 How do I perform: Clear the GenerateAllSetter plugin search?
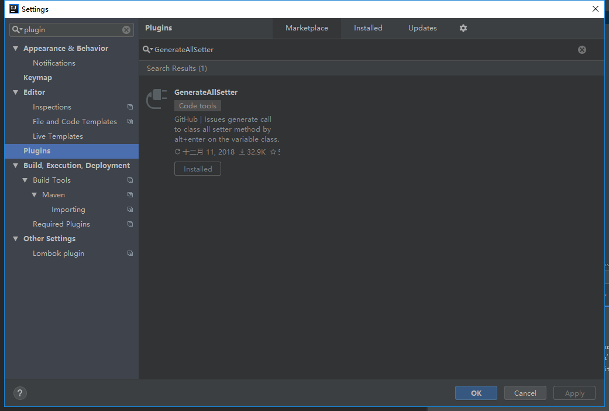click(582, 50)
